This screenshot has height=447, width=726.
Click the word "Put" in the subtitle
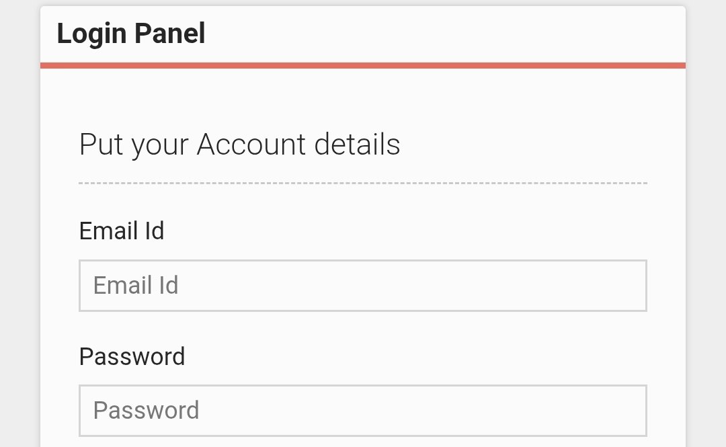point(101,145)
